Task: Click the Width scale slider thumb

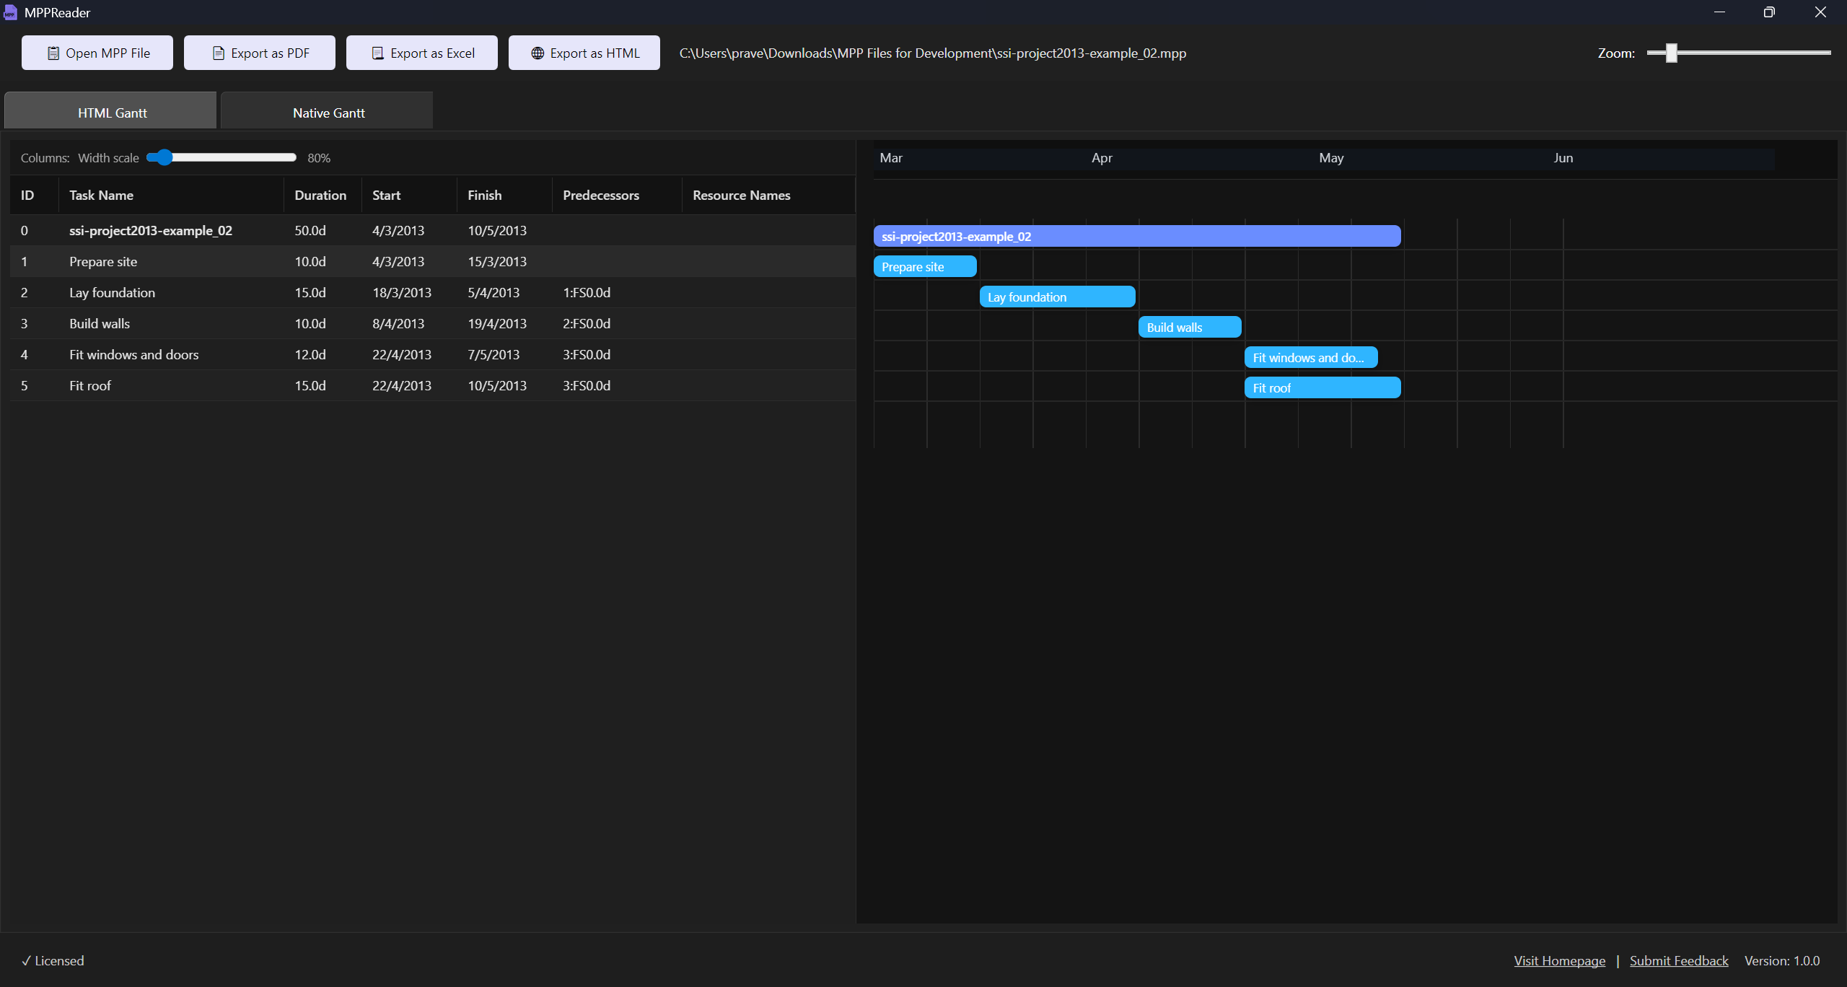Action: [164, 157]
